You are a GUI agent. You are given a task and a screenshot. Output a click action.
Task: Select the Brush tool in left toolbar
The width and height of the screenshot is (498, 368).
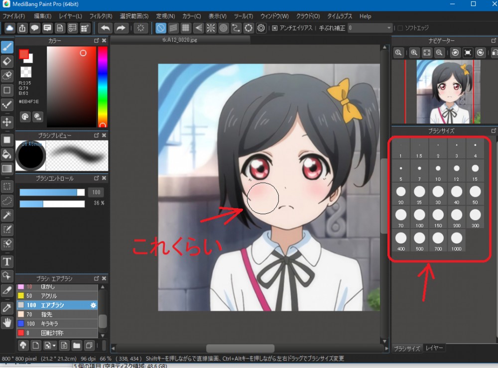point(7,47)
